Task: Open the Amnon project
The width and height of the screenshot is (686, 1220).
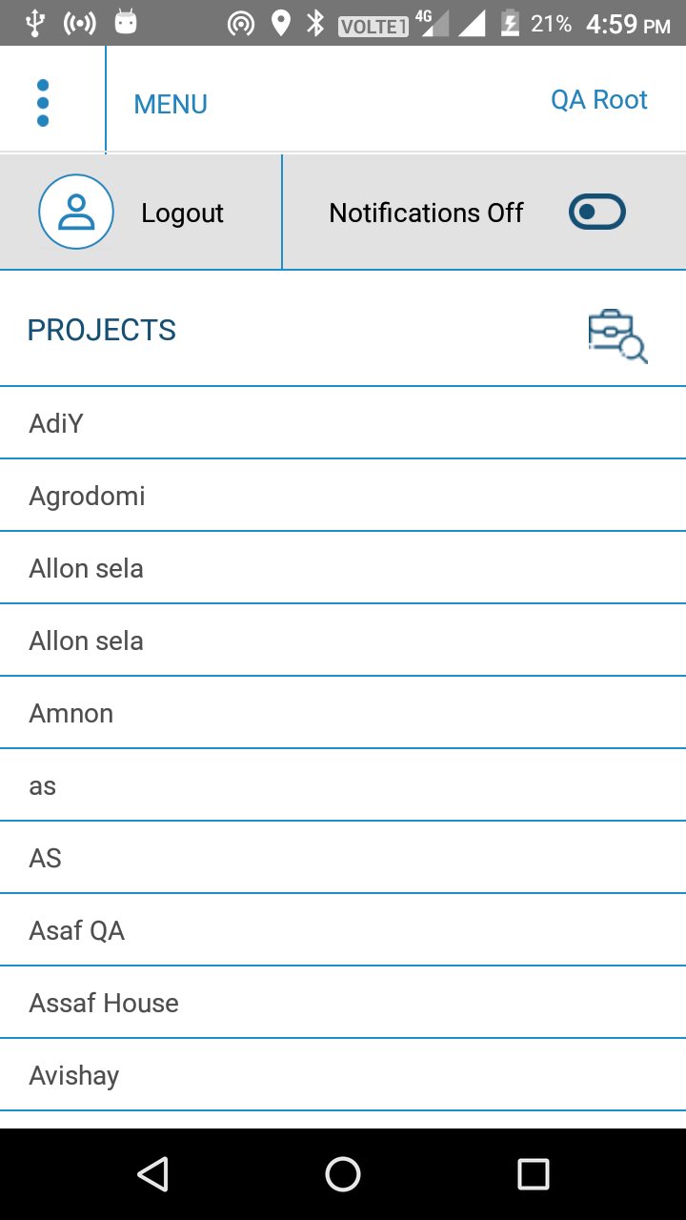Action: point(71,713)
